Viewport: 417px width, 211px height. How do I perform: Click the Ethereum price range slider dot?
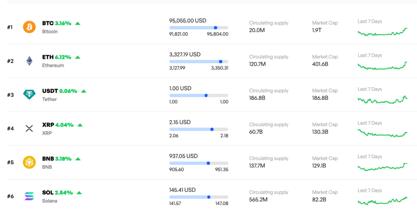(x=221, y=62)
